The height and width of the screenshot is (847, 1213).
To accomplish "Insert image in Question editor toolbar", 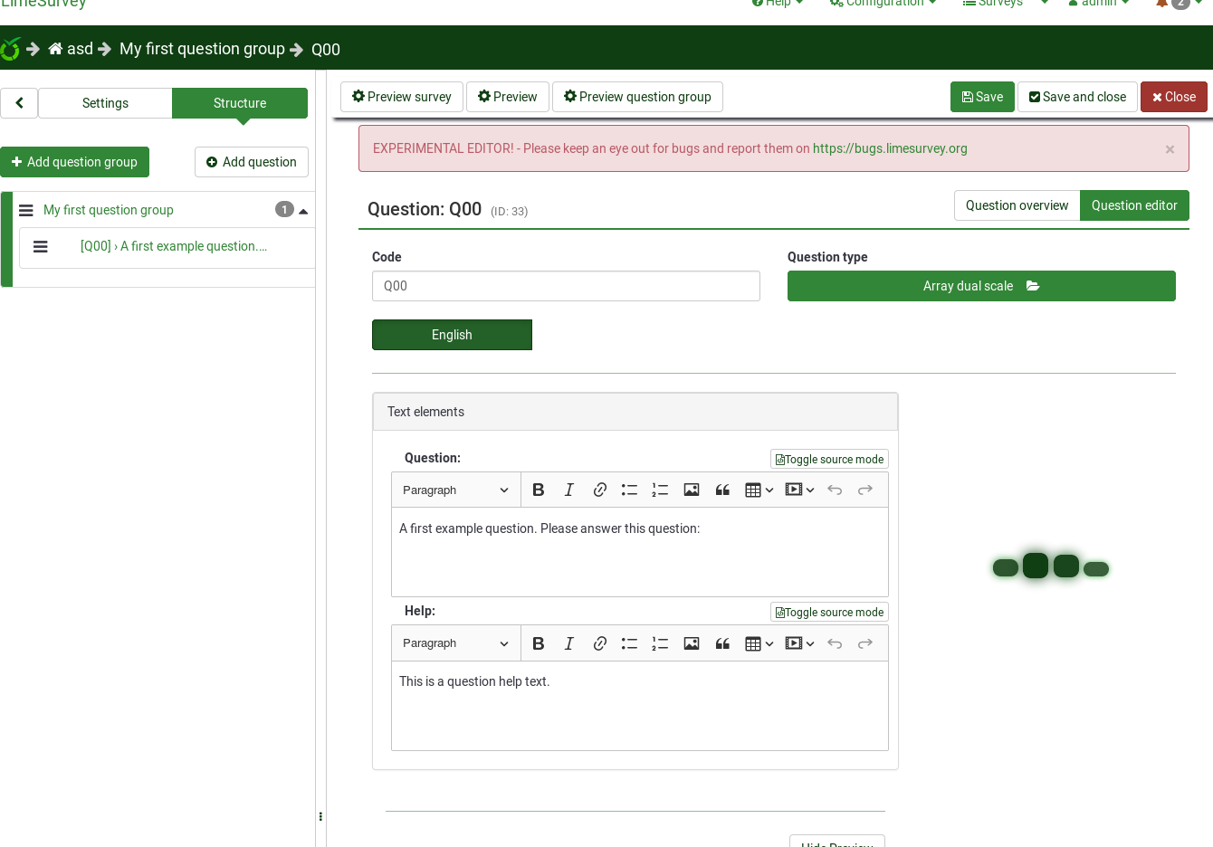I will click(x=692, y=490).
